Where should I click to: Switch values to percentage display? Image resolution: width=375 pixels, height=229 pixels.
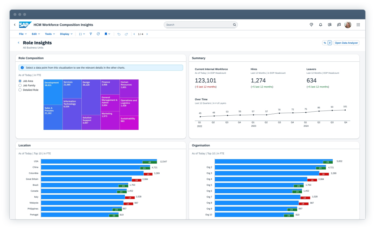[324, 43]
